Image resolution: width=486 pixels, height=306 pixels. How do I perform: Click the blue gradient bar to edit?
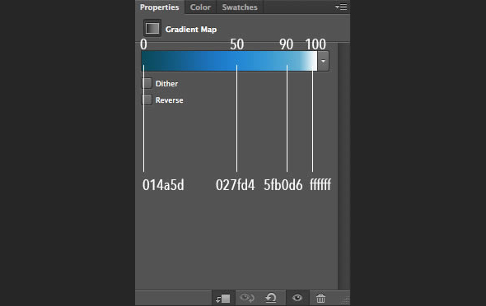(x=229, y=61)
